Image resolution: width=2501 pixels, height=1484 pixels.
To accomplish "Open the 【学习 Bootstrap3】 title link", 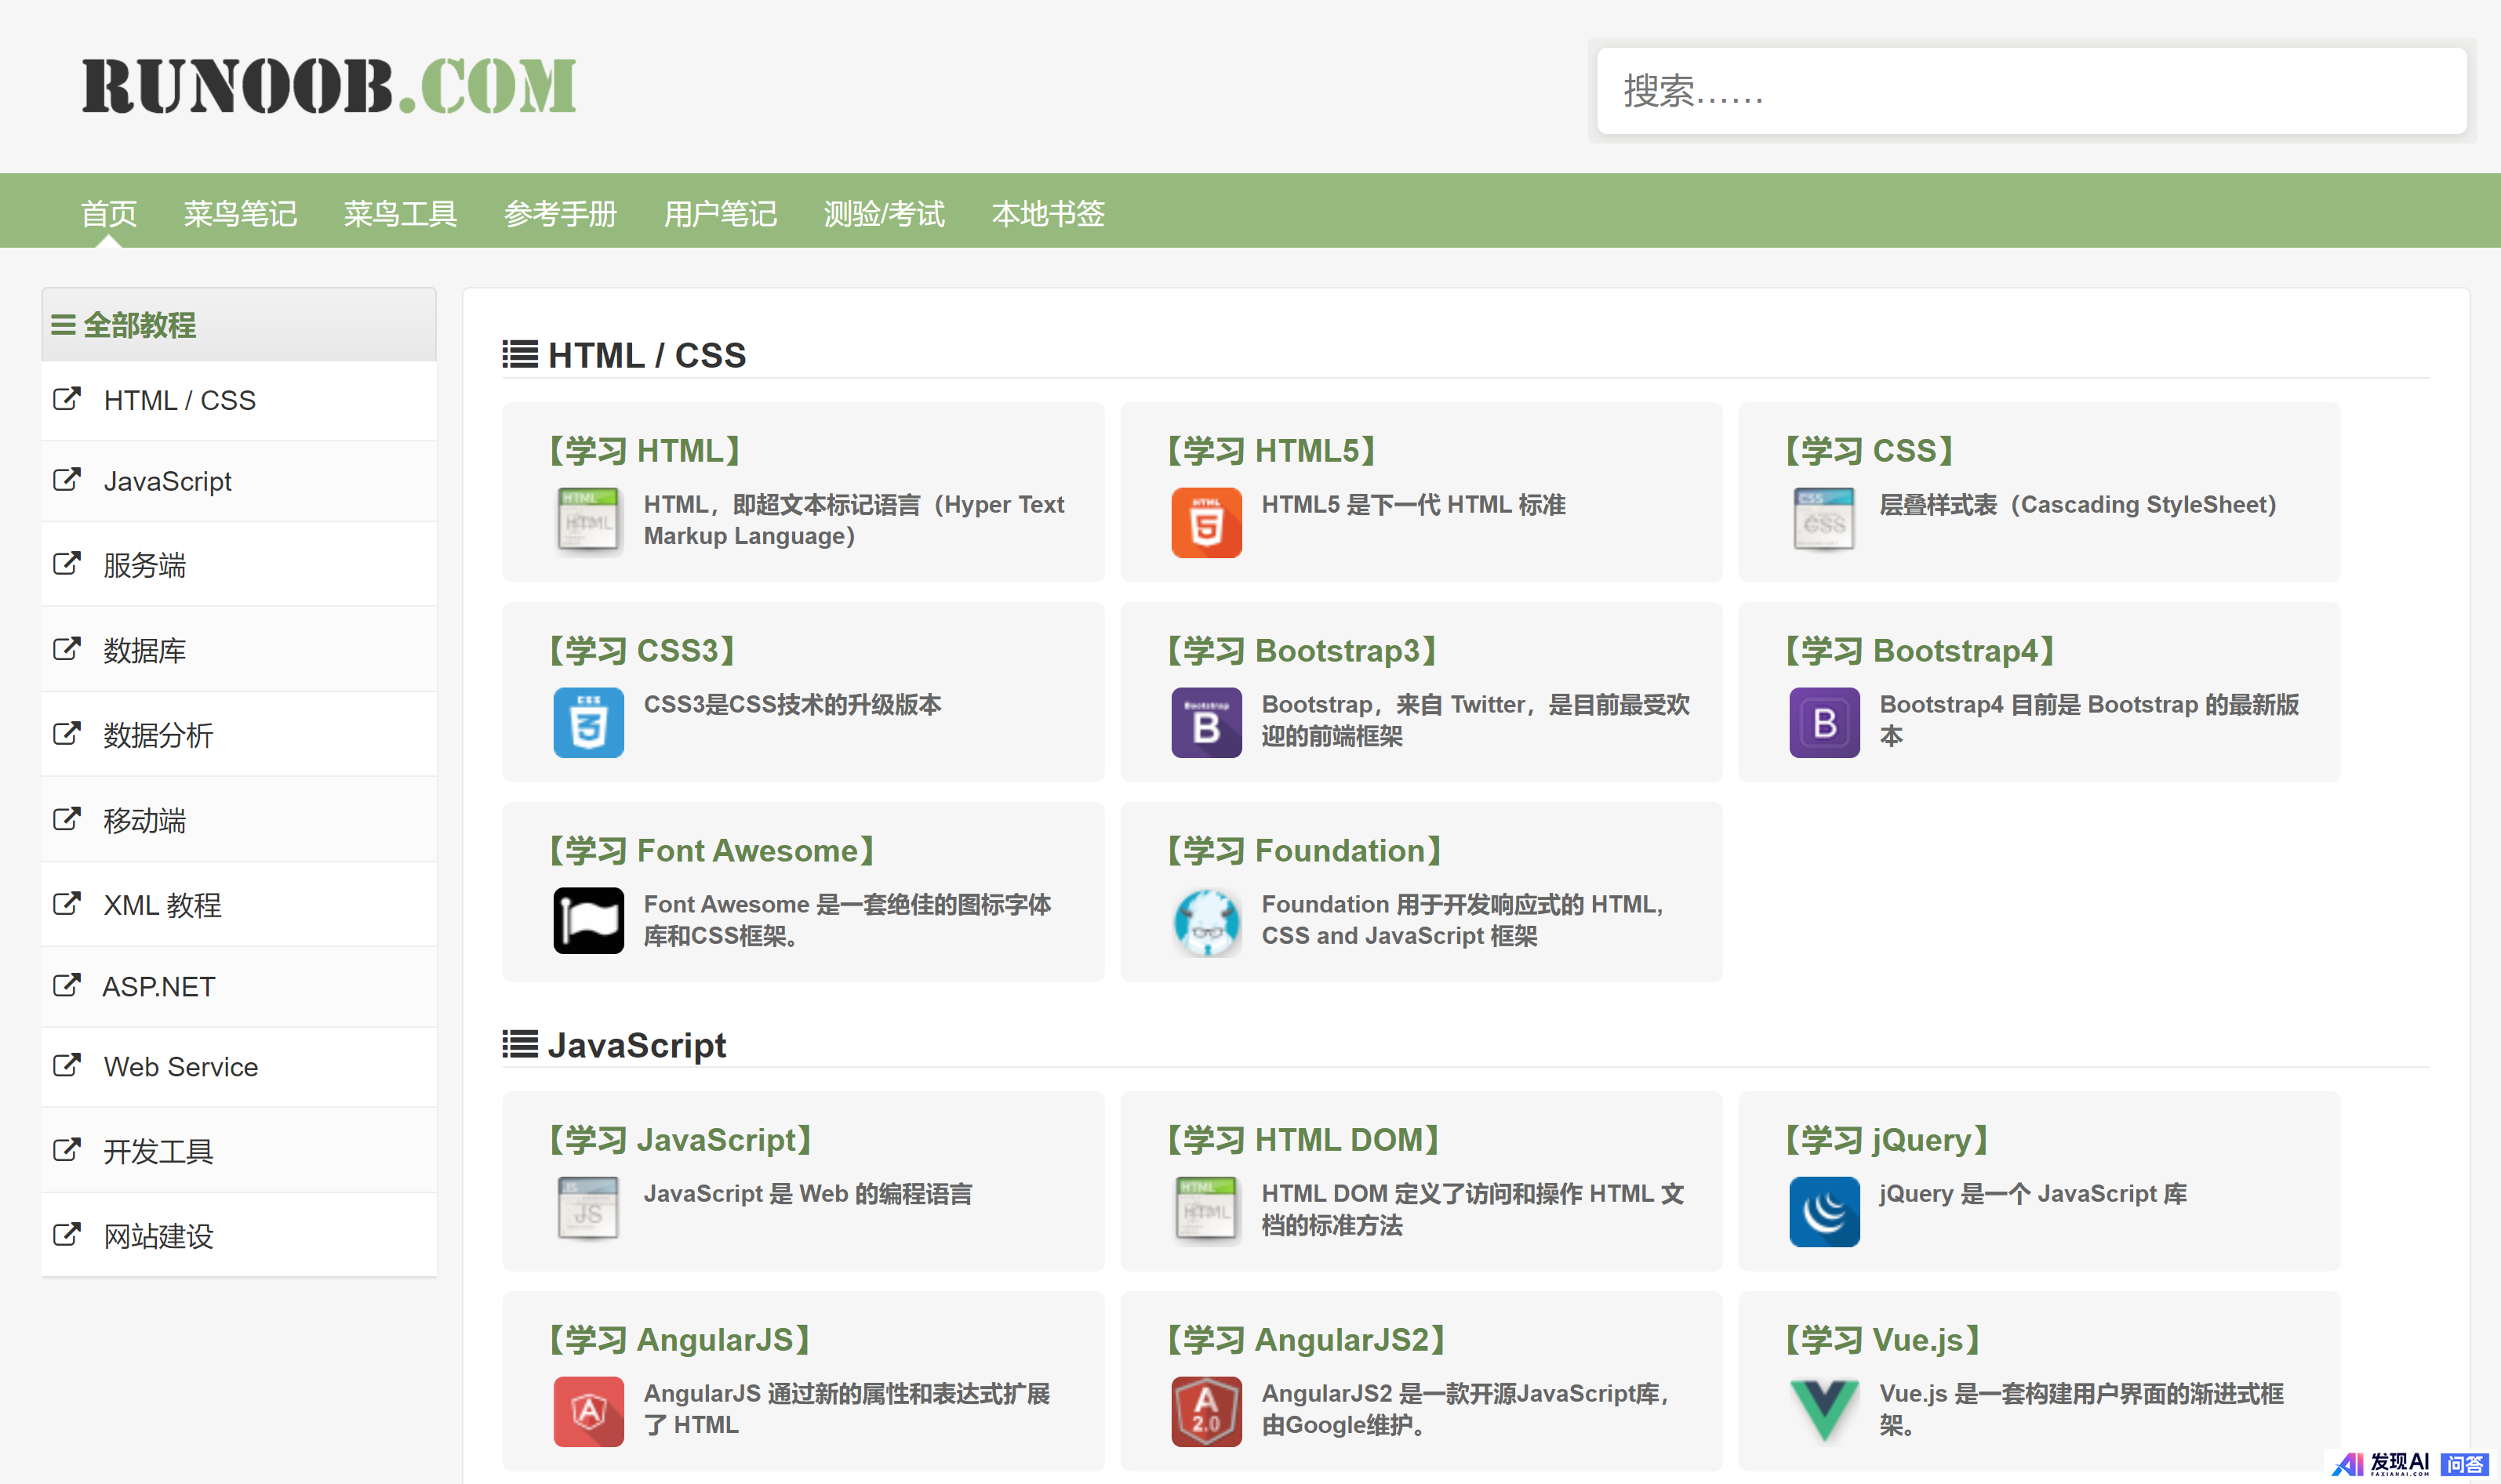I will coord(1302,651).
